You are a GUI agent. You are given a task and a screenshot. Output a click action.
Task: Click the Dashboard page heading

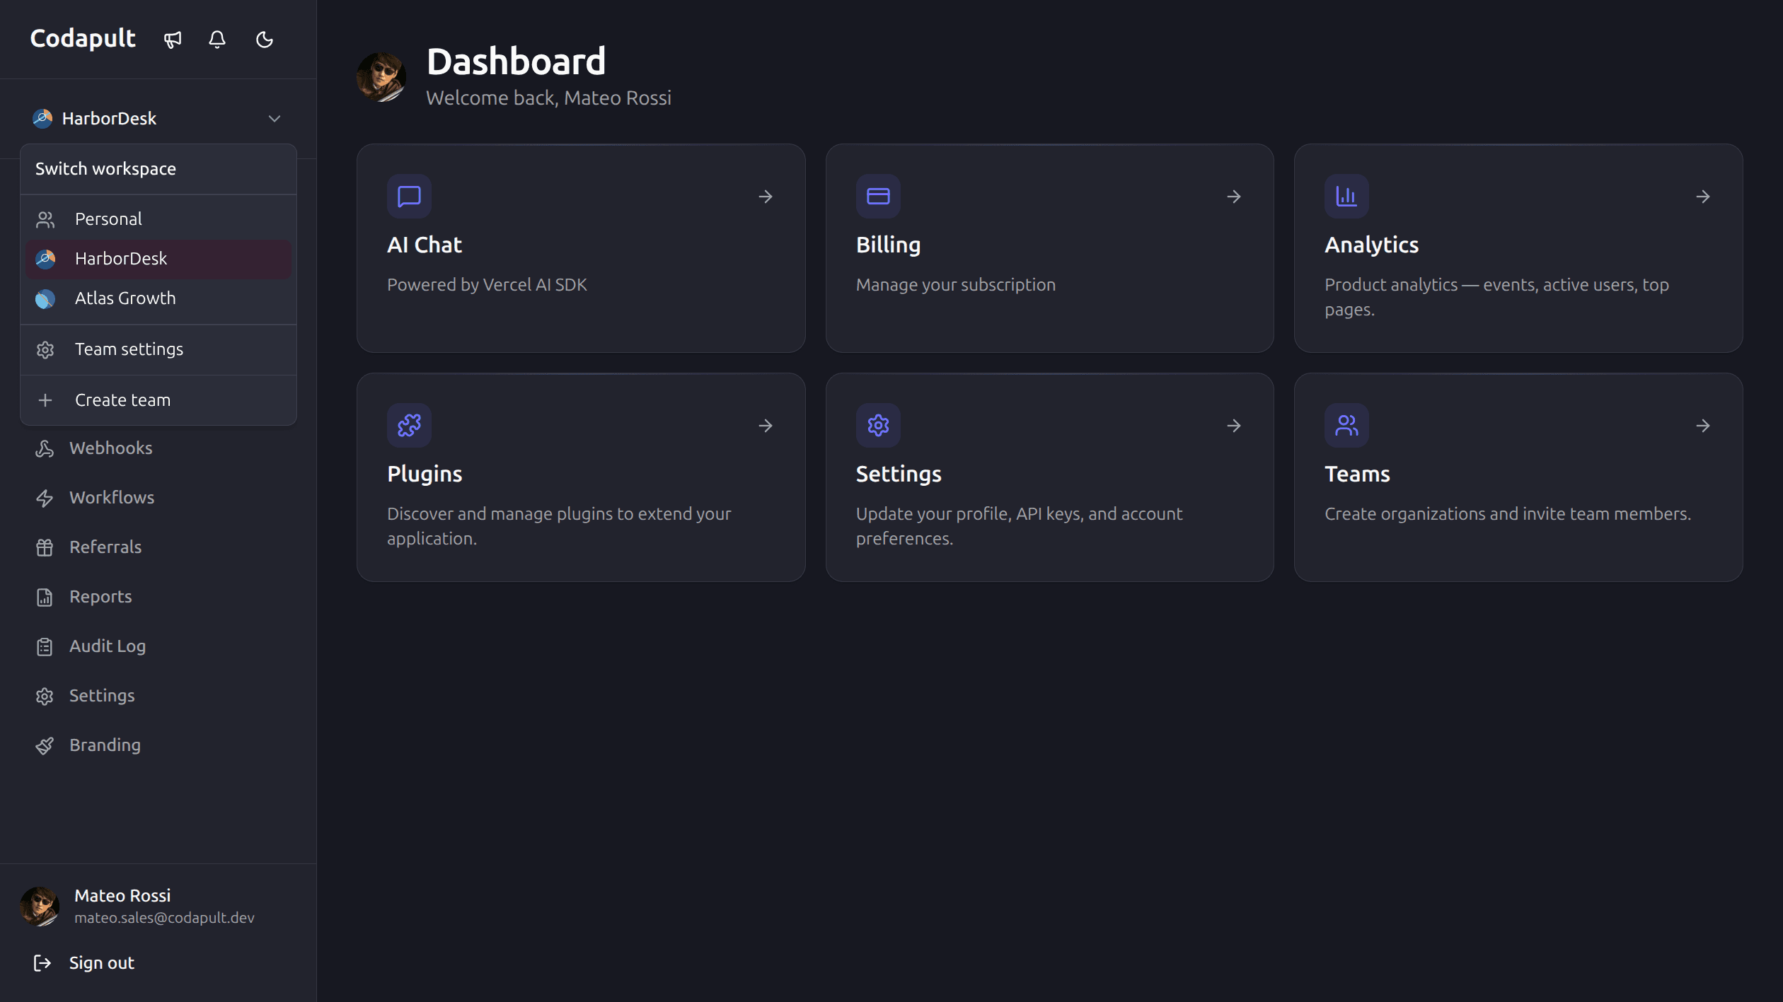point(516,62)
